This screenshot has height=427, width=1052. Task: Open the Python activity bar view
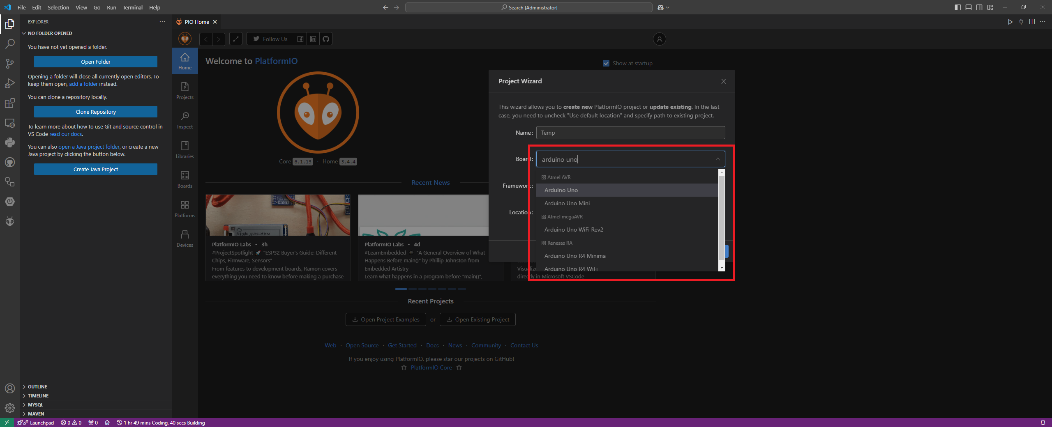point(10,142)
